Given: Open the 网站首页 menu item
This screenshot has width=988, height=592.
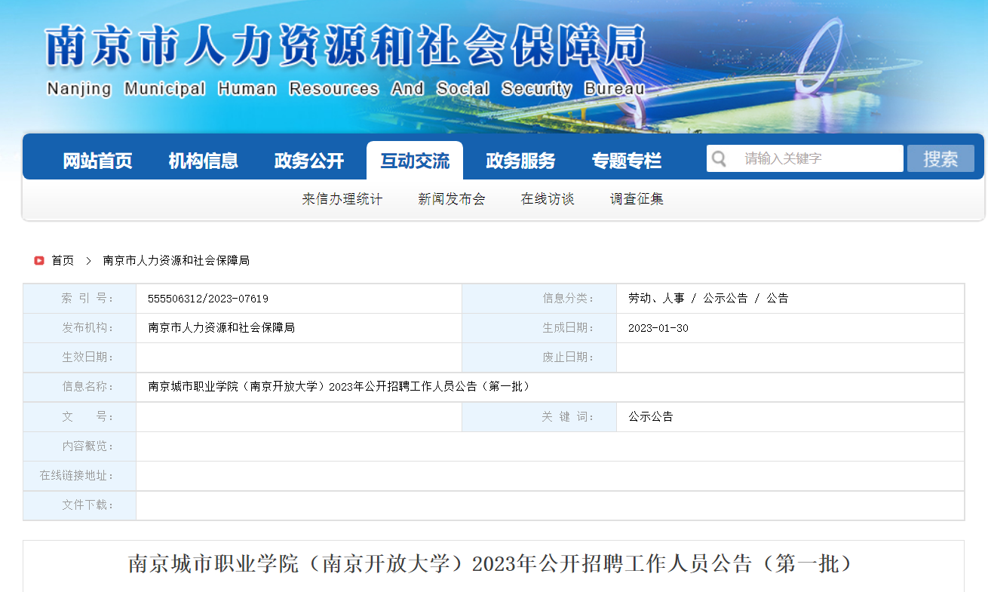Looking at the screenshot, I should [97, 161].
